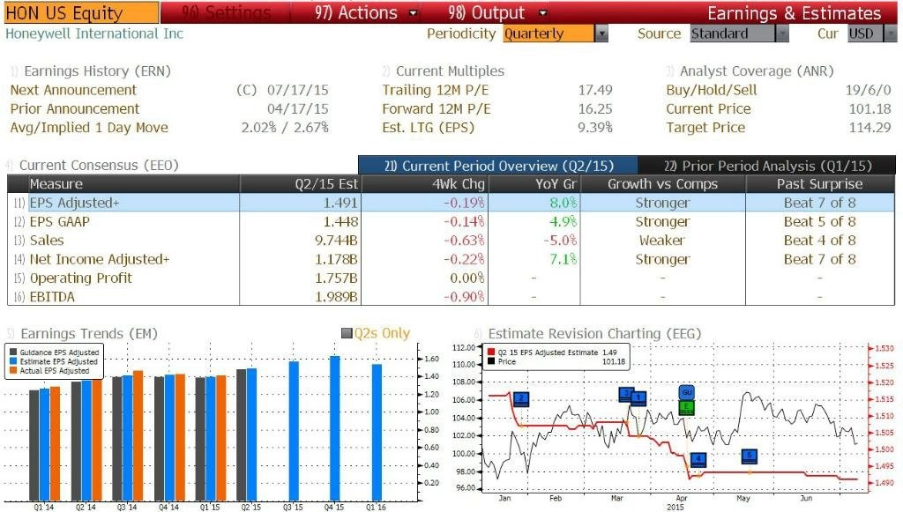Viewport: 903px width, 512px height.
Task: Click the Est. LTG (EPS) value 9.39%
Action: click(x=595, y=128)
